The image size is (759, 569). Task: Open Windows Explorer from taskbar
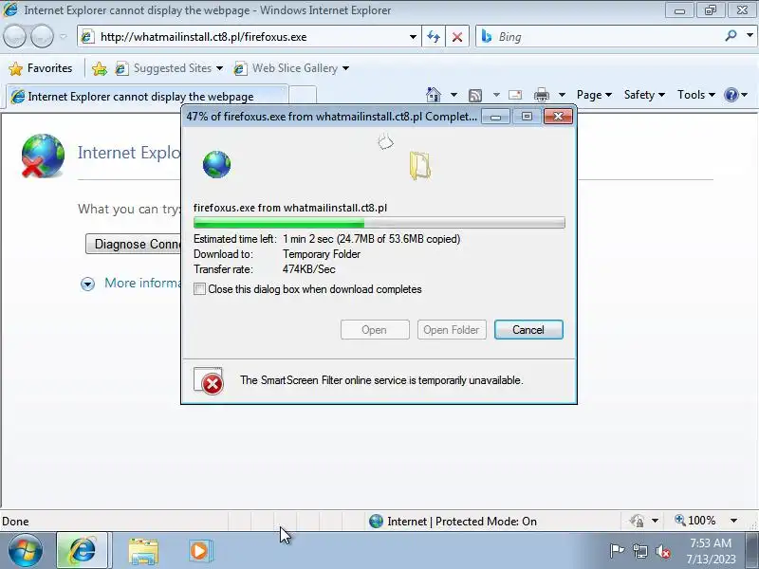143,551
